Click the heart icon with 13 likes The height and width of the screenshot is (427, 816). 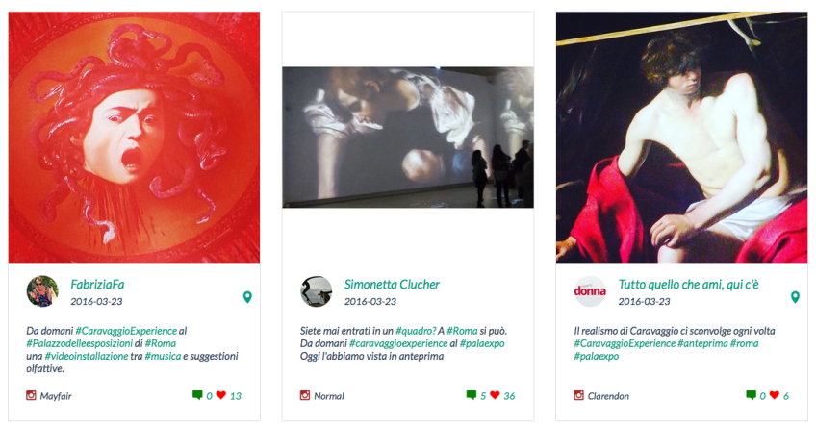point(221,395)
